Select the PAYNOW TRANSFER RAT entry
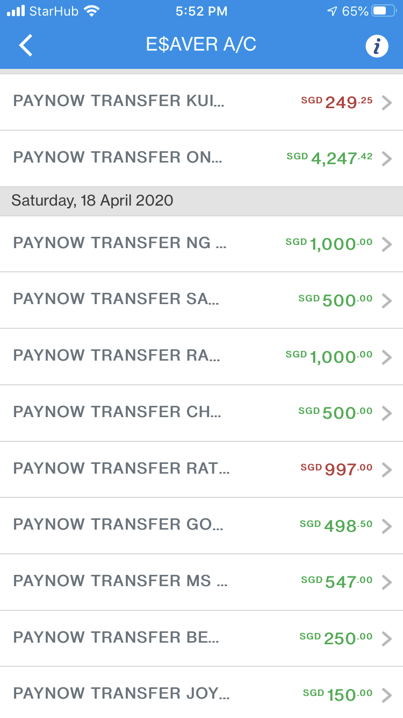The image size is (403, 718). click(x=121, y=469)
